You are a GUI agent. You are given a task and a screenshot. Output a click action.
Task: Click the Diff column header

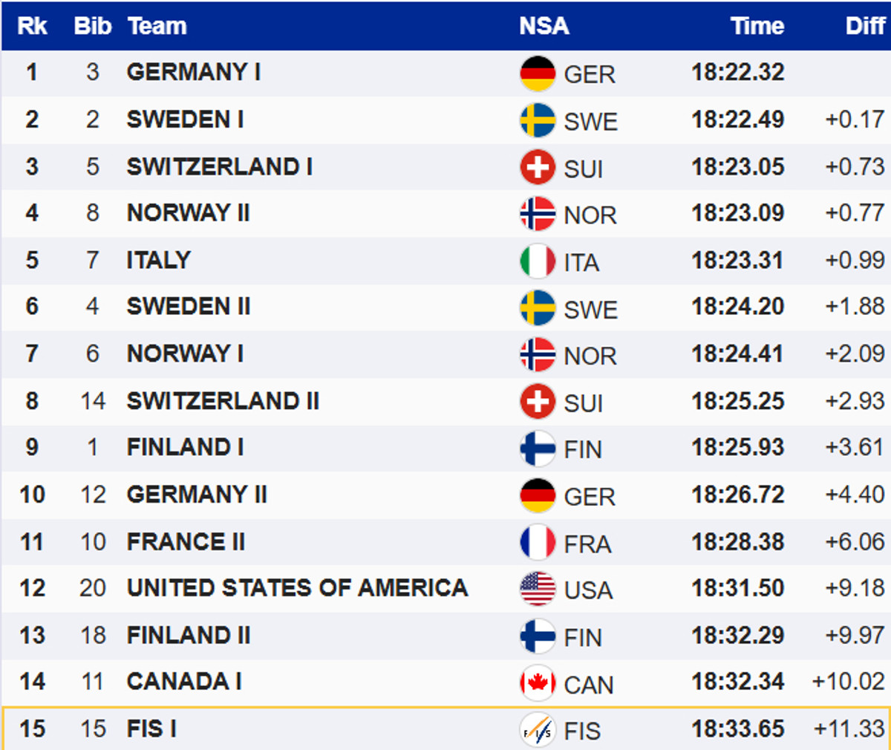tap(865, 26)
